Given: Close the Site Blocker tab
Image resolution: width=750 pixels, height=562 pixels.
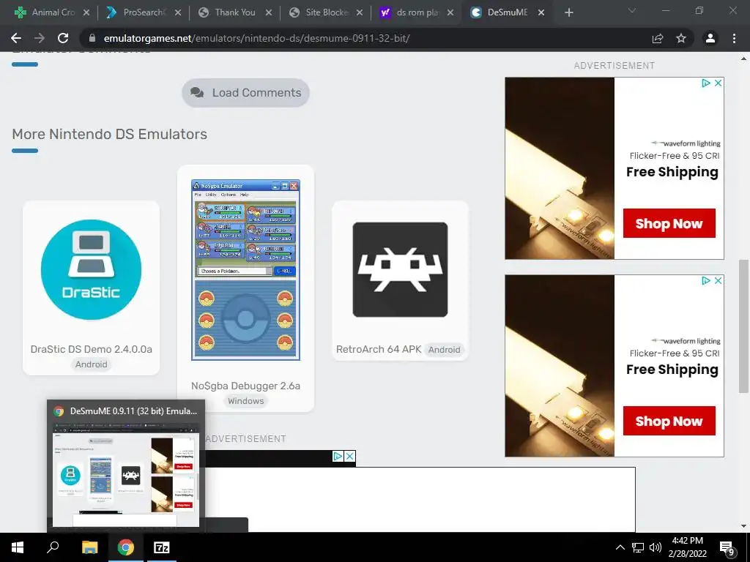Looking at the screenshot, I should (359, 12).
